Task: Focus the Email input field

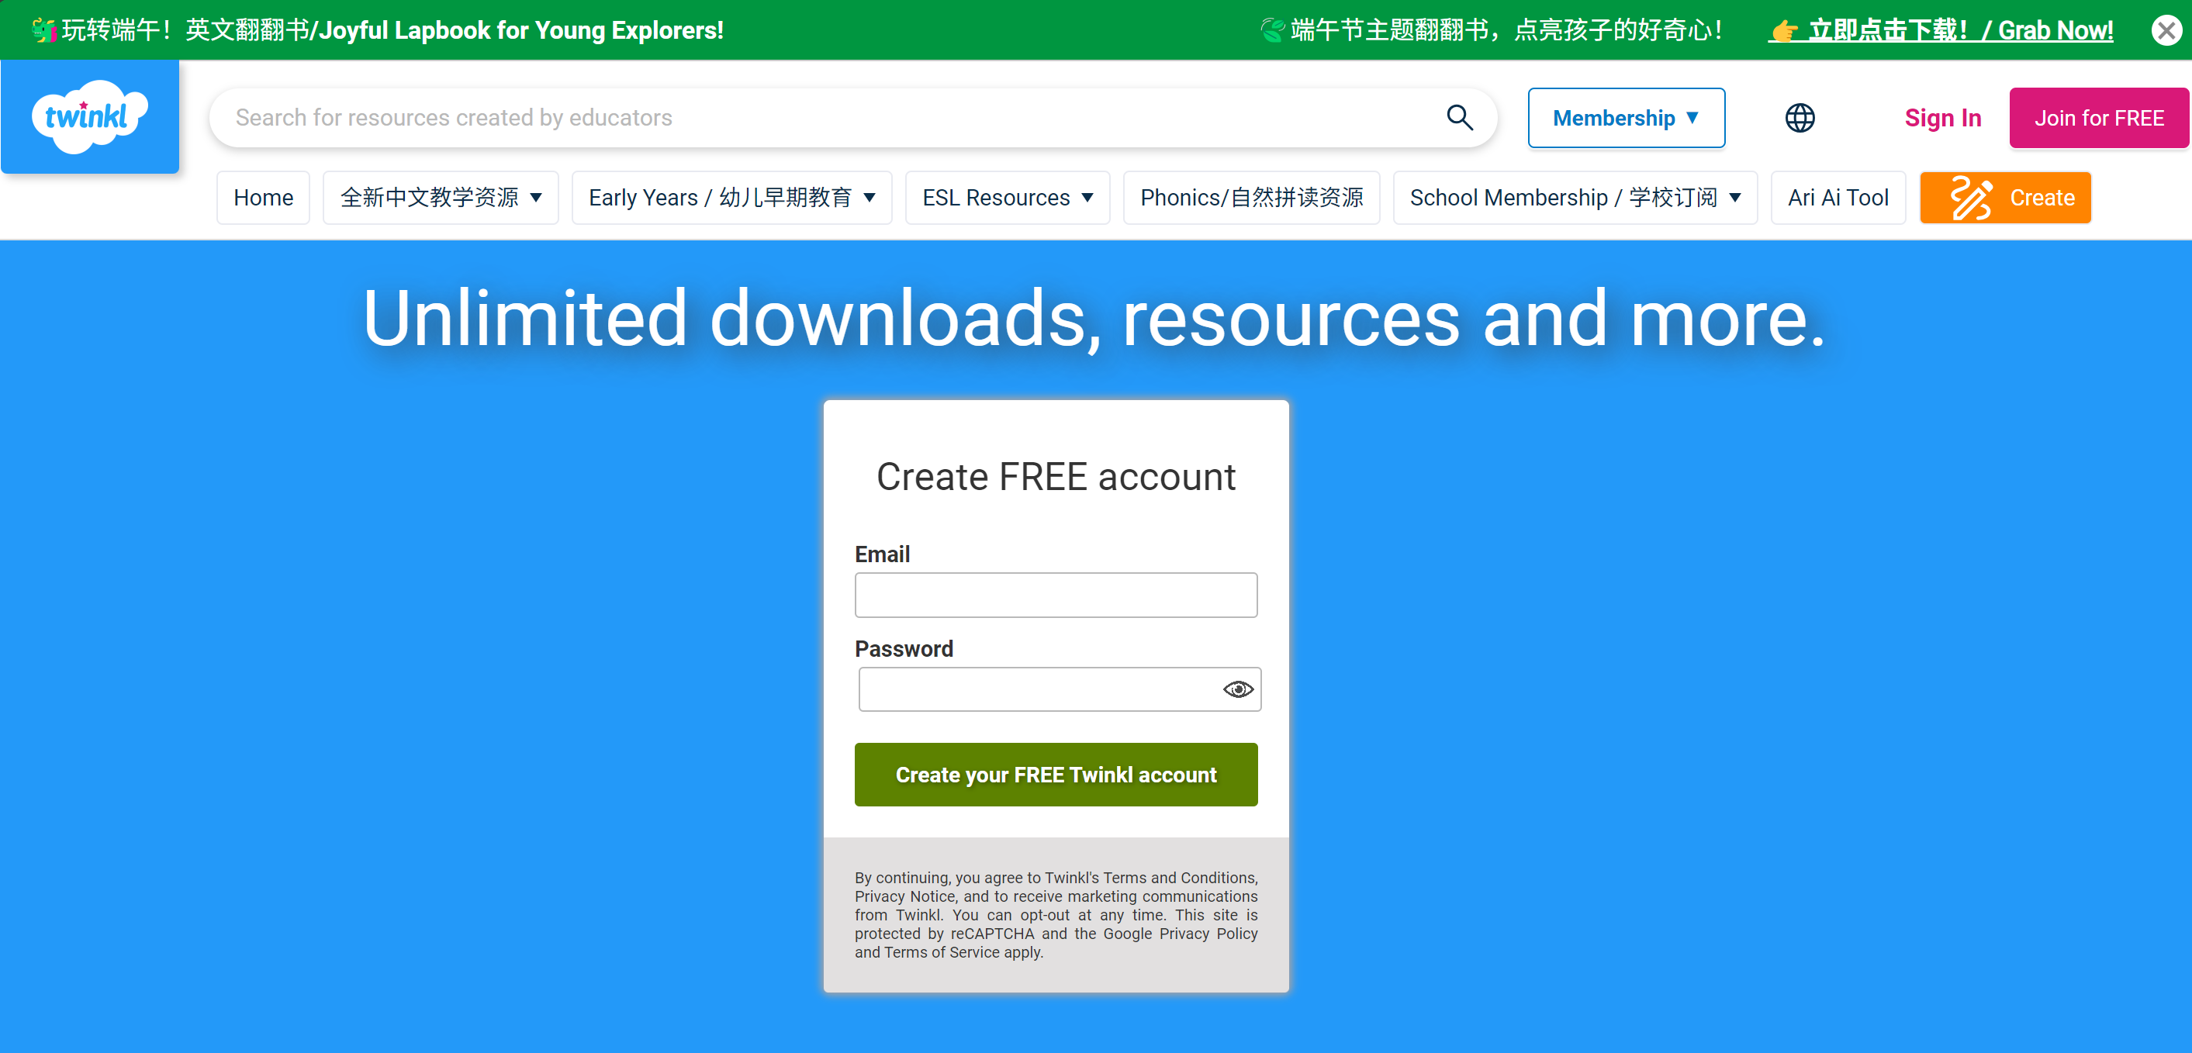Action: (1055, 595)
